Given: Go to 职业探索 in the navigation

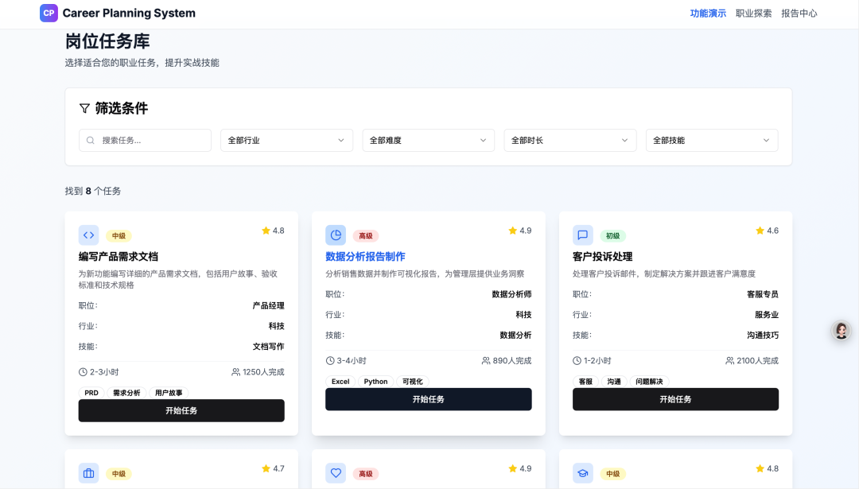Looking at the screenshot, I should pos(753,14).
